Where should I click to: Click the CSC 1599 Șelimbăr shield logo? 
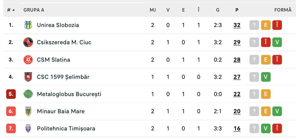tap(28, 77)
